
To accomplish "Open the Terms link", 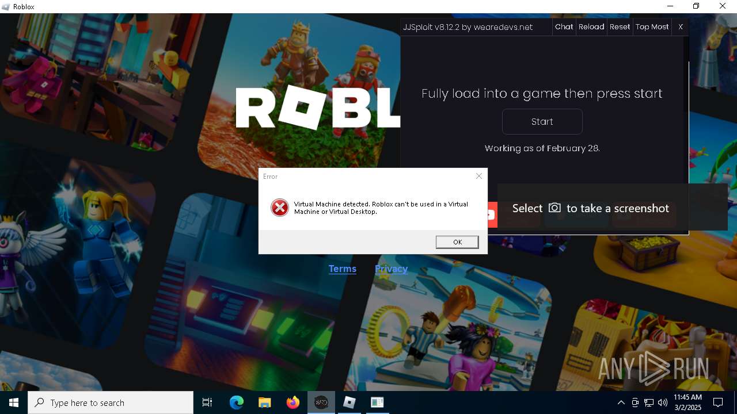I will point(343,269).
